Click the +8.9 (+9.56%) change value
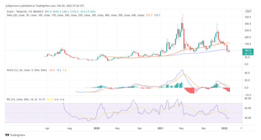This screenshot has height=140, width=261. click(88, 12)
